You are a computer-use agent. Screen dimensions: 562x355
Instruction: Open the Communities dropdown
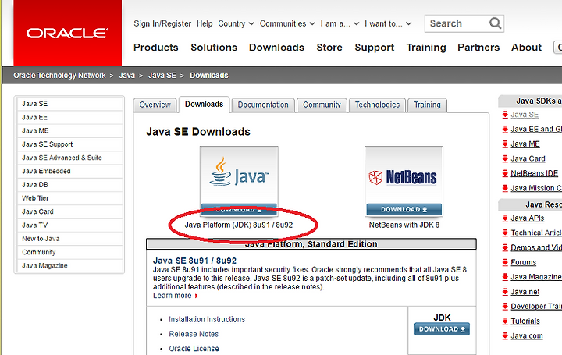click(x=287, y=23)
